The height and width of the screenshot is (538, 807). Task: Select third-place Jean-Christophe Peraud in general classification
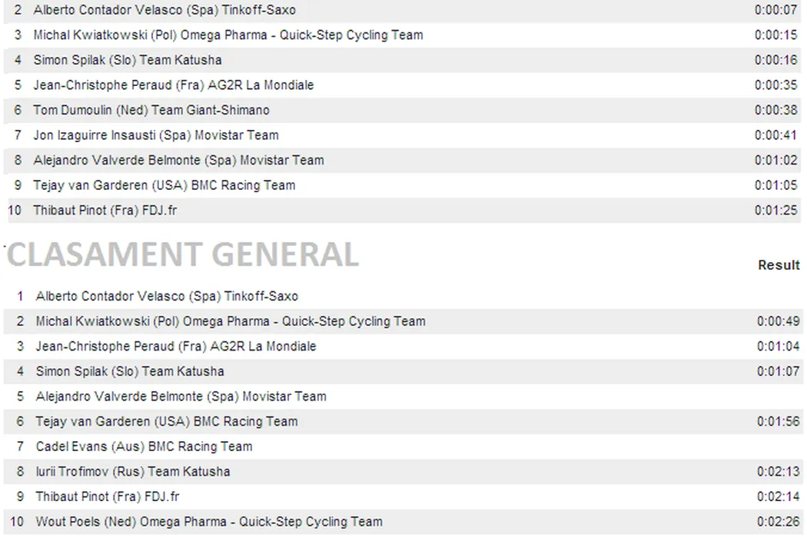point(175,346)
